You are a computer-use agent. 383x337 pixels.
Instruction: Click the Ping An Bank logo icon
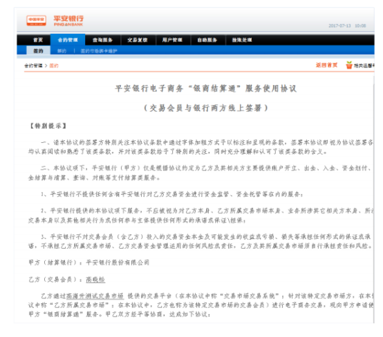(x=36, y=21)
